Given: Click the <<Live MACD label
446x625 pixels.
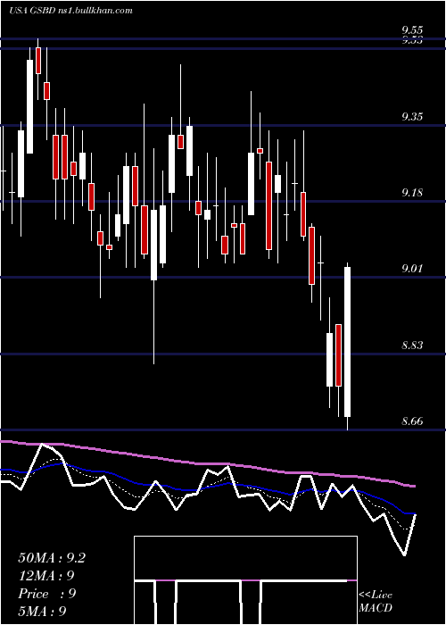Looking at the screenshot, I should pyautogui.click(x=376, y=601).
